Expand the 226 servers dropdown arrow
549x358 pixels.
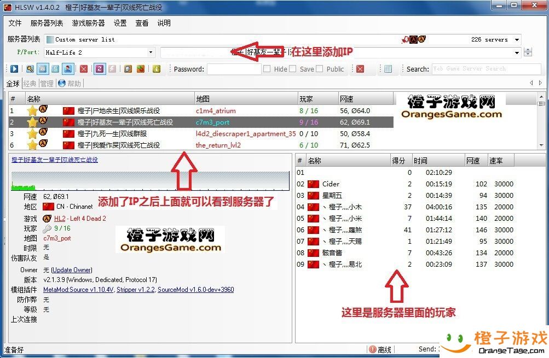(517, 39)
